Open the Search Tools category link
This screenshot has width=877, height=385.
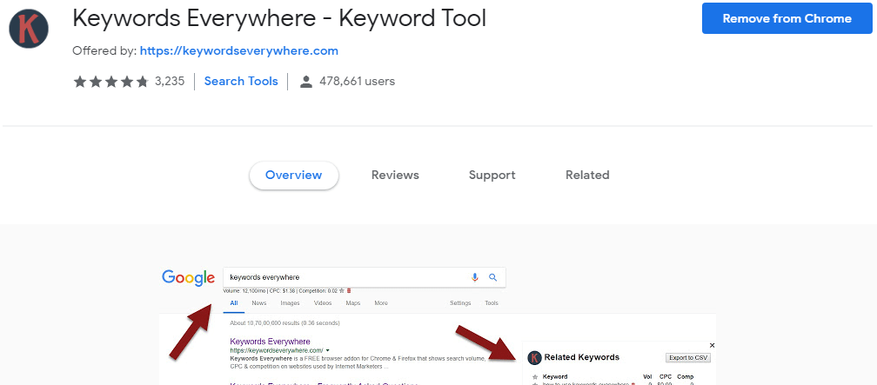coord(241,82)
